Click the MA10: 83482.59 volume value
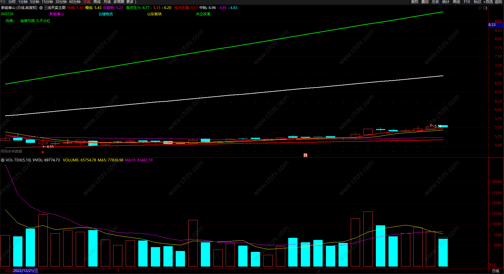504x274 pixels. click(x=139, y=160)
